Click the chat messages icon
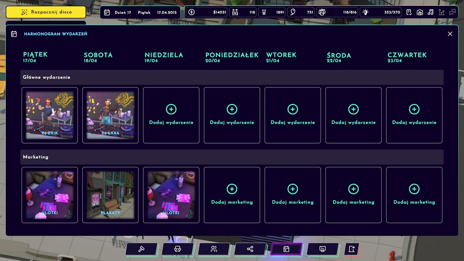The width and height of the screenshot is (464, 261). [452, 12]
